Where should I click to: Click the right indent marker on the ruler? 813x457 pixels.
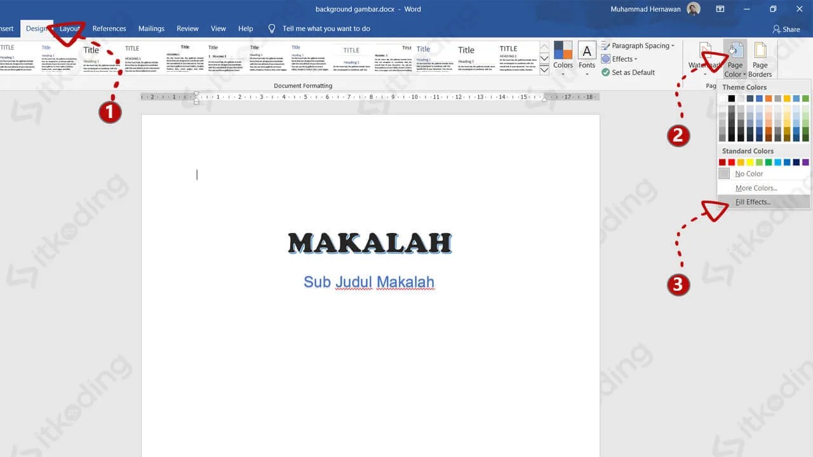(x=544, y=100)
